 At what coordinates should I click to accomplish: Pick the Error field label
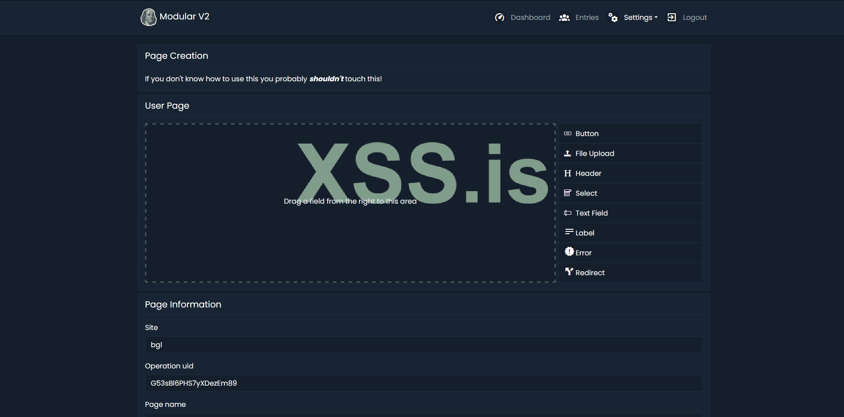(x=584, y=253)
